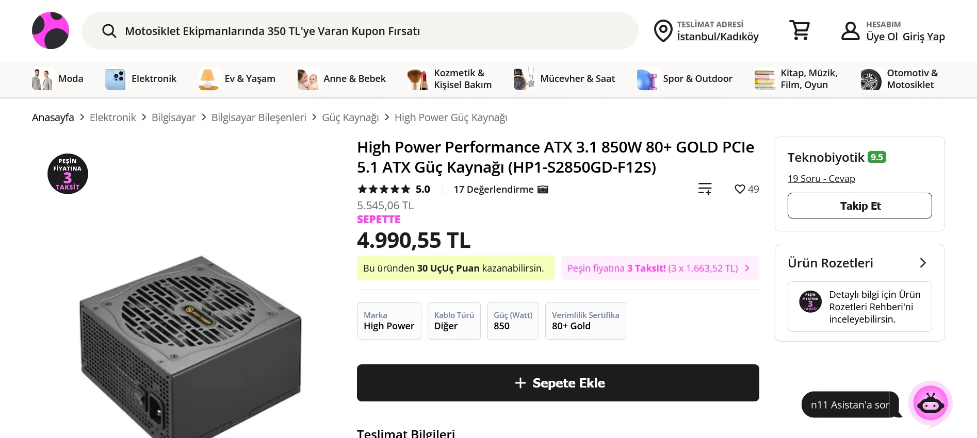
Task: Click the delivery address location pin
Action: click(663, 31)
